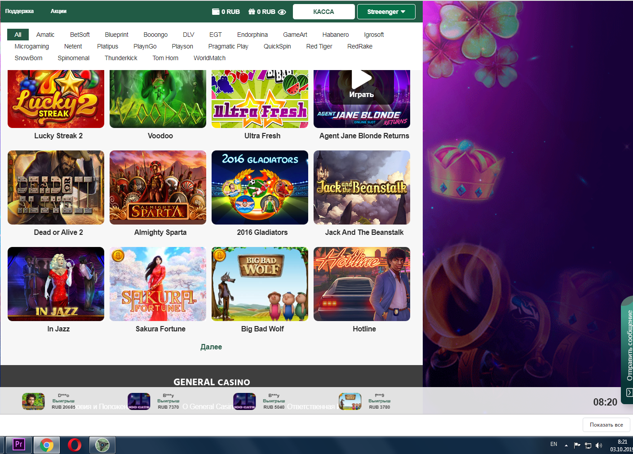Open the Hotline game thumbnail
This screenshot has height=454, width=633.
click(x=362, y=284)
